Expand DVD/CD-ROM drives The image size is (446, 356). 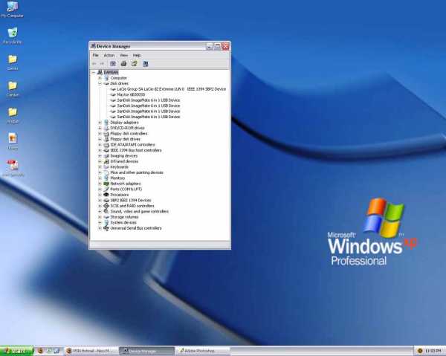[100, 128]
